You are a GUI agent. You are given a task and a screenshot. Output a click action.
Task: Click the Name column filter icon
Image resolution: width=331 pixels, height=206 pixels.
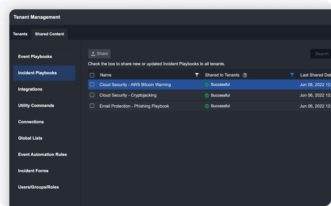[197, 75]
